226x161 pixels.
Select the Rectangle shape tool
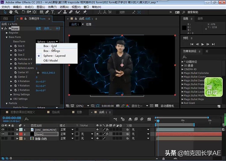click(x=42, y=12)
